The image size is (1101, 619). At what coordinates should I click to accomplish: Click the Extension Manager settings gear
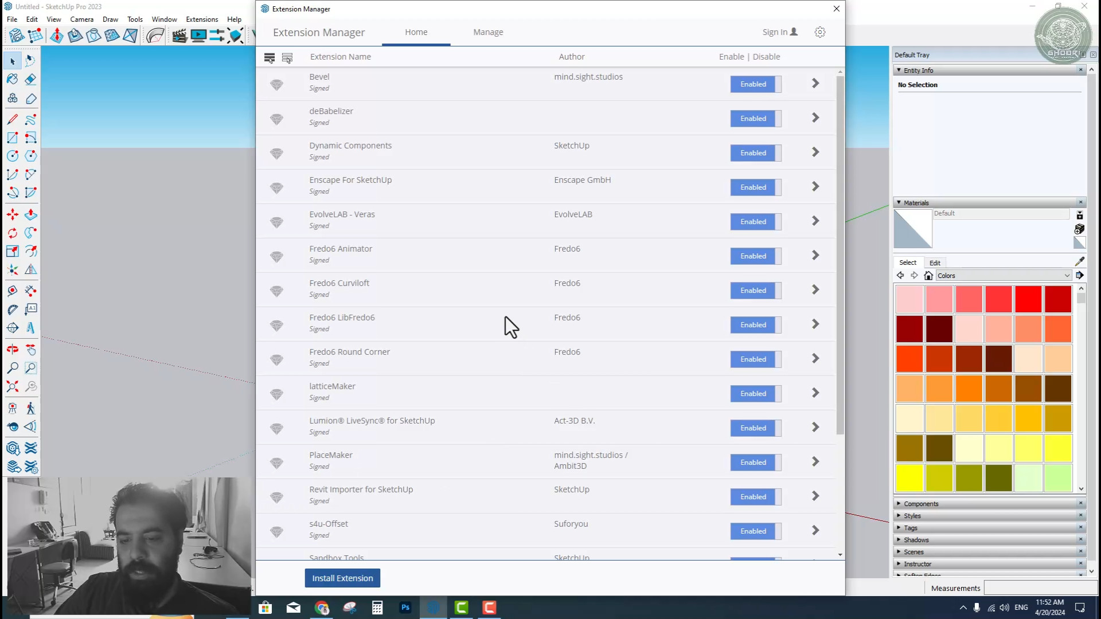click(x=820, y=32)
